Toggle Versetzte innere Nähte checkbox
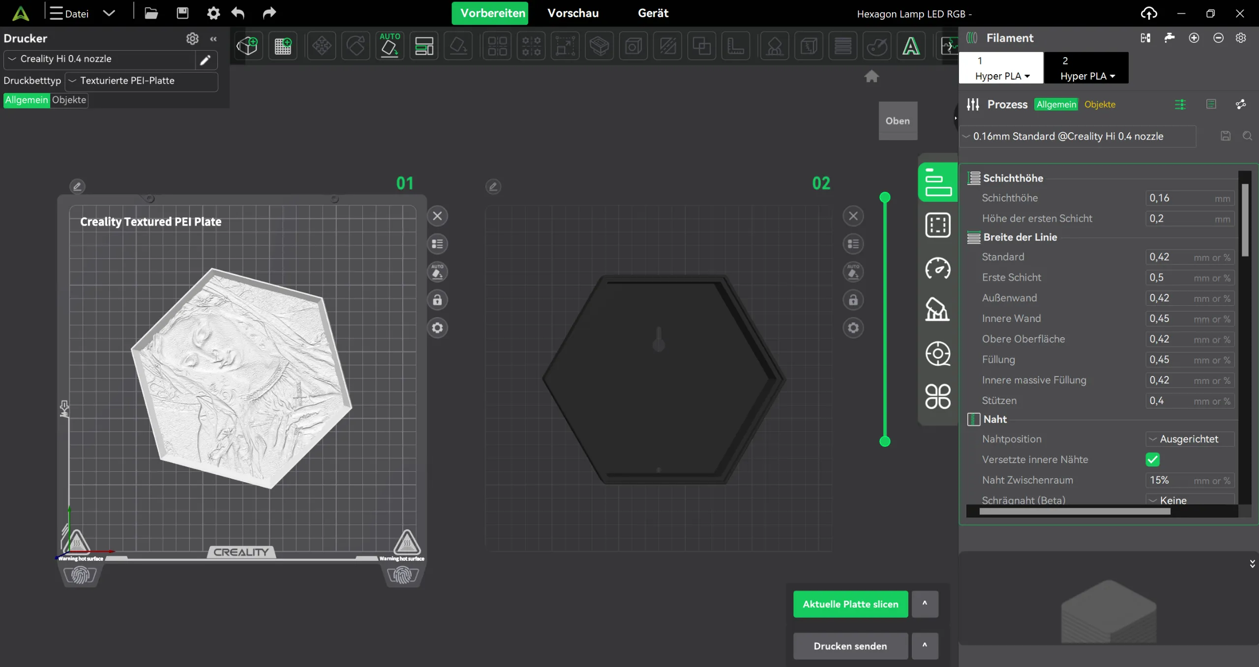 point(1153,460)
